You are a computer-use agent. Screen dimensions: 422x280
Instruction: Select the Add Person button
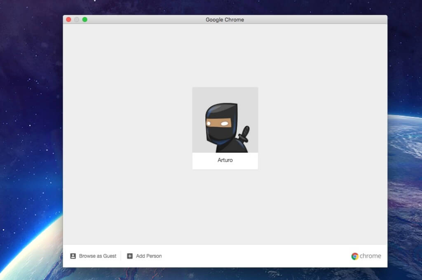coord(144,256)
